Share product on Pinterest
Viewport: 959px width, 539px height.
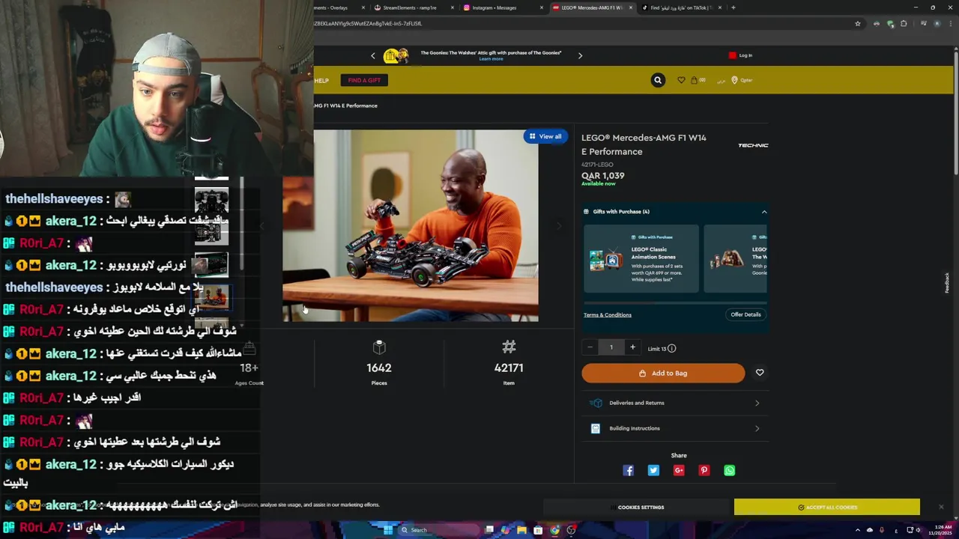click(x=704, y=470)
